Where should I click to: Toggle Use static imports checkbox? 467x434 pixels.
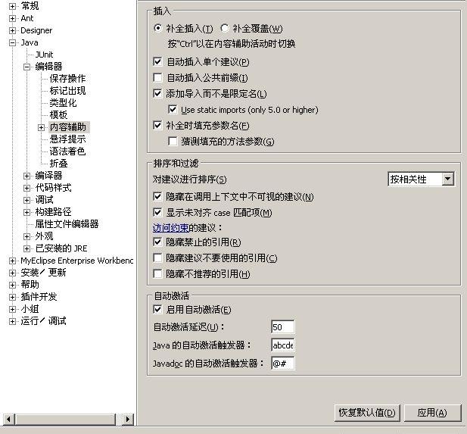[173, 109]
